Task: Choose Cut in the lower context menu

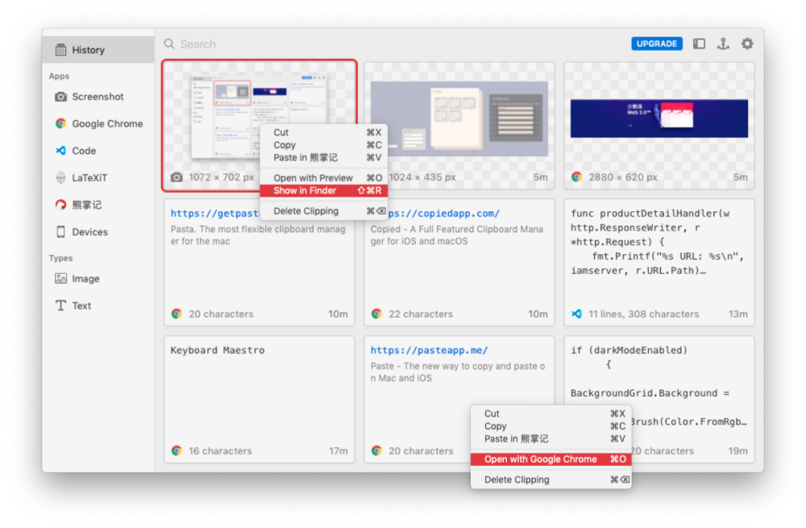Action: click(x=551, y=414)
